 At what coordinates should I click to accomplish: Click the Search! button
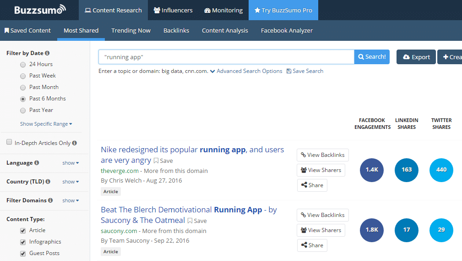point(372,57)
